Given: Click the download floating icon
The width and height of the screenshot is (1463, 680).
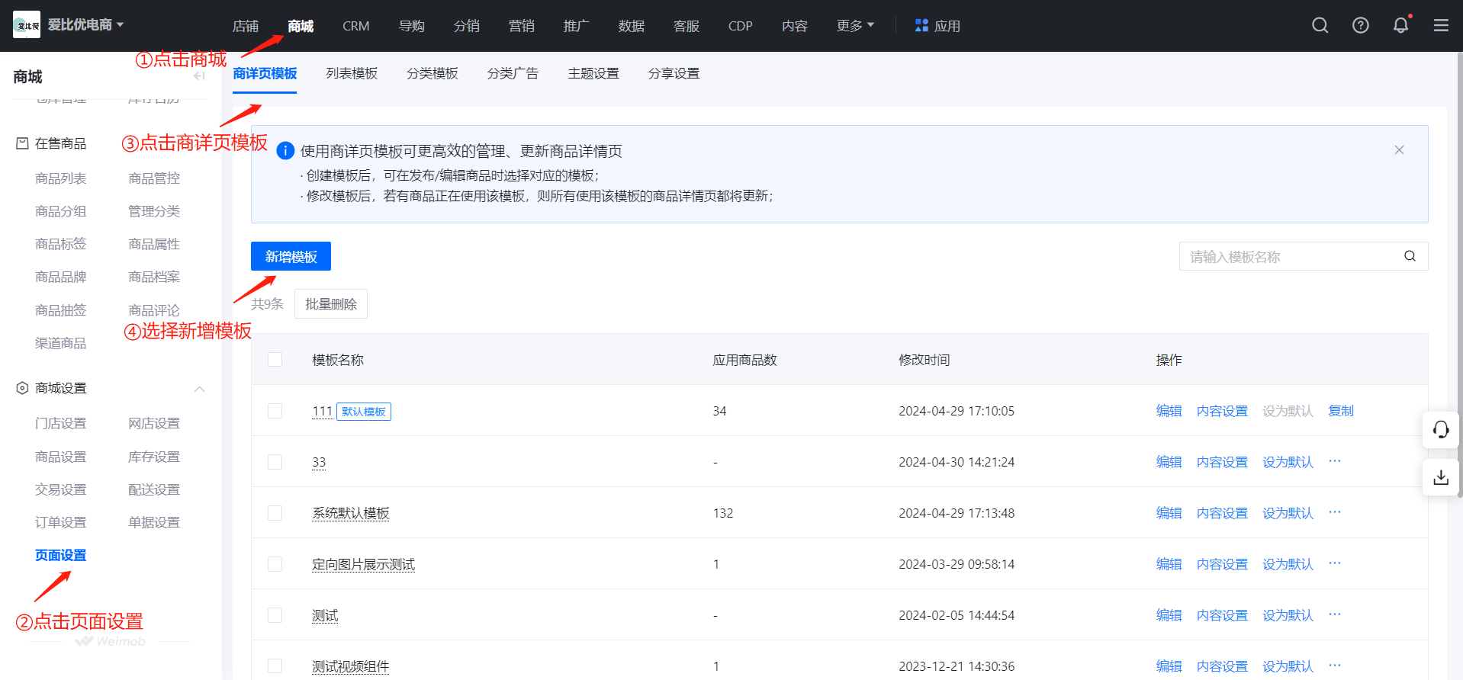Looking at the screenshot, I should [x=1441, y=478].
